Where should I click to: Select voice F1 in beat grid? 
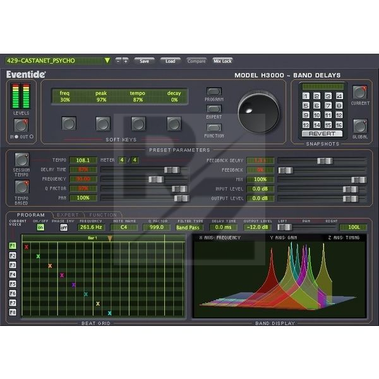click(x=13, y=246)
